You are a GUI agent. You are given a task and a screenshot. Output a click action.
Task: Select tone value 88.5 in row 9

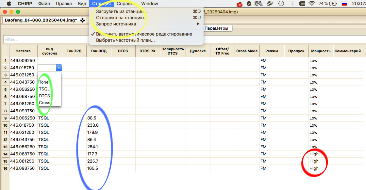coord(98,118)
